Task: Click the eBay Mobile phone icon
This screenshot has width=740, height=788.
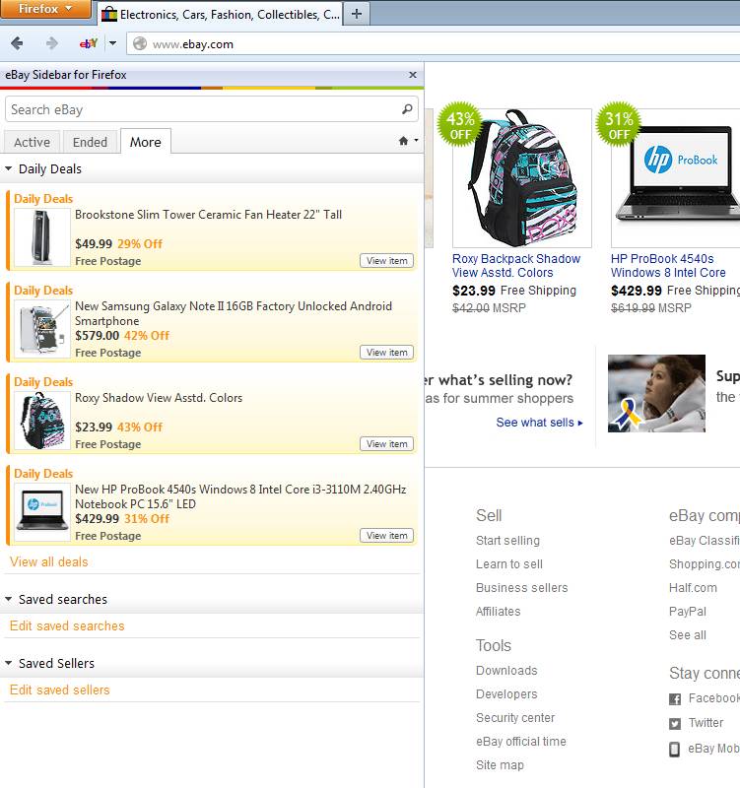Action: [x=675, y=750]
